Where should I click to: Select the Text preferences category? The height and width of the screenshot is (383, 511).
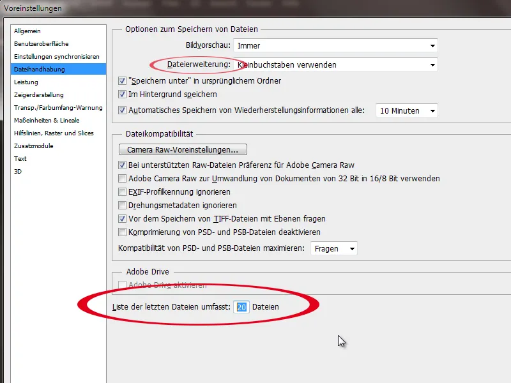tap(58, 158)
